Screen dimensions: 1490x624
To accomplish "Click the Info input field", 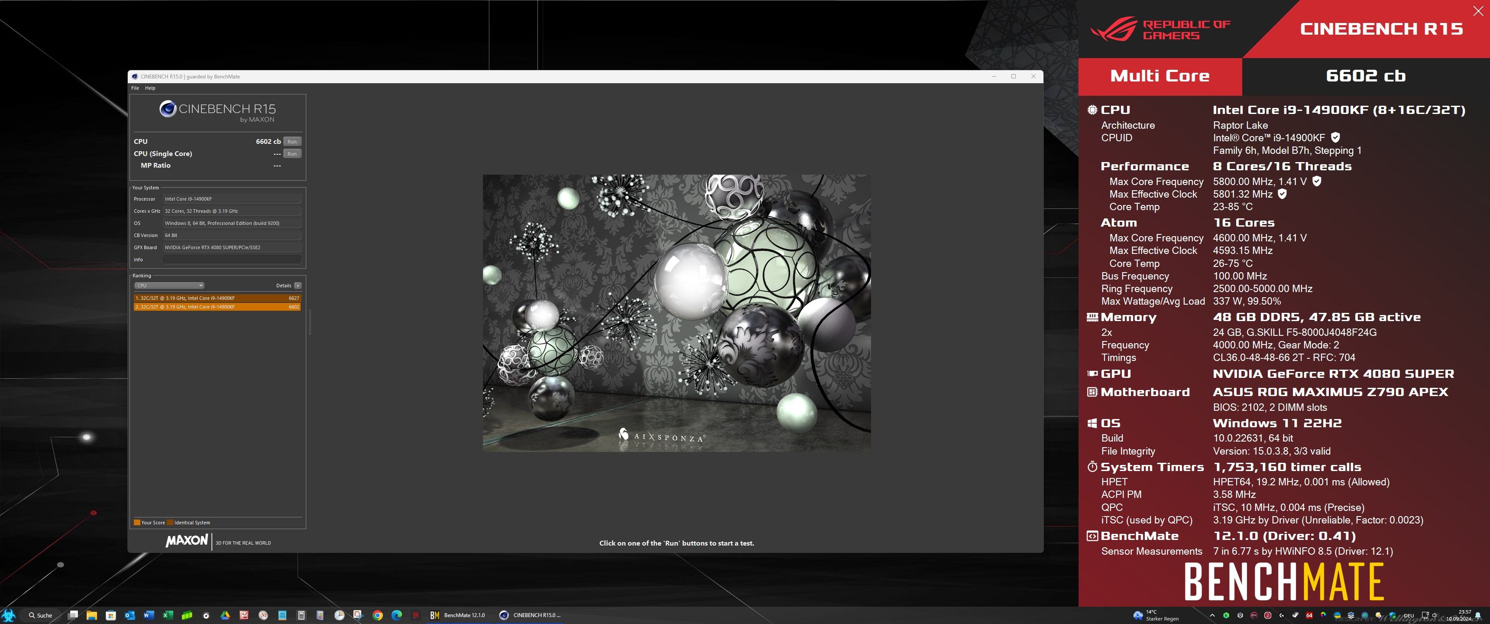I will (x=232, y=259).
